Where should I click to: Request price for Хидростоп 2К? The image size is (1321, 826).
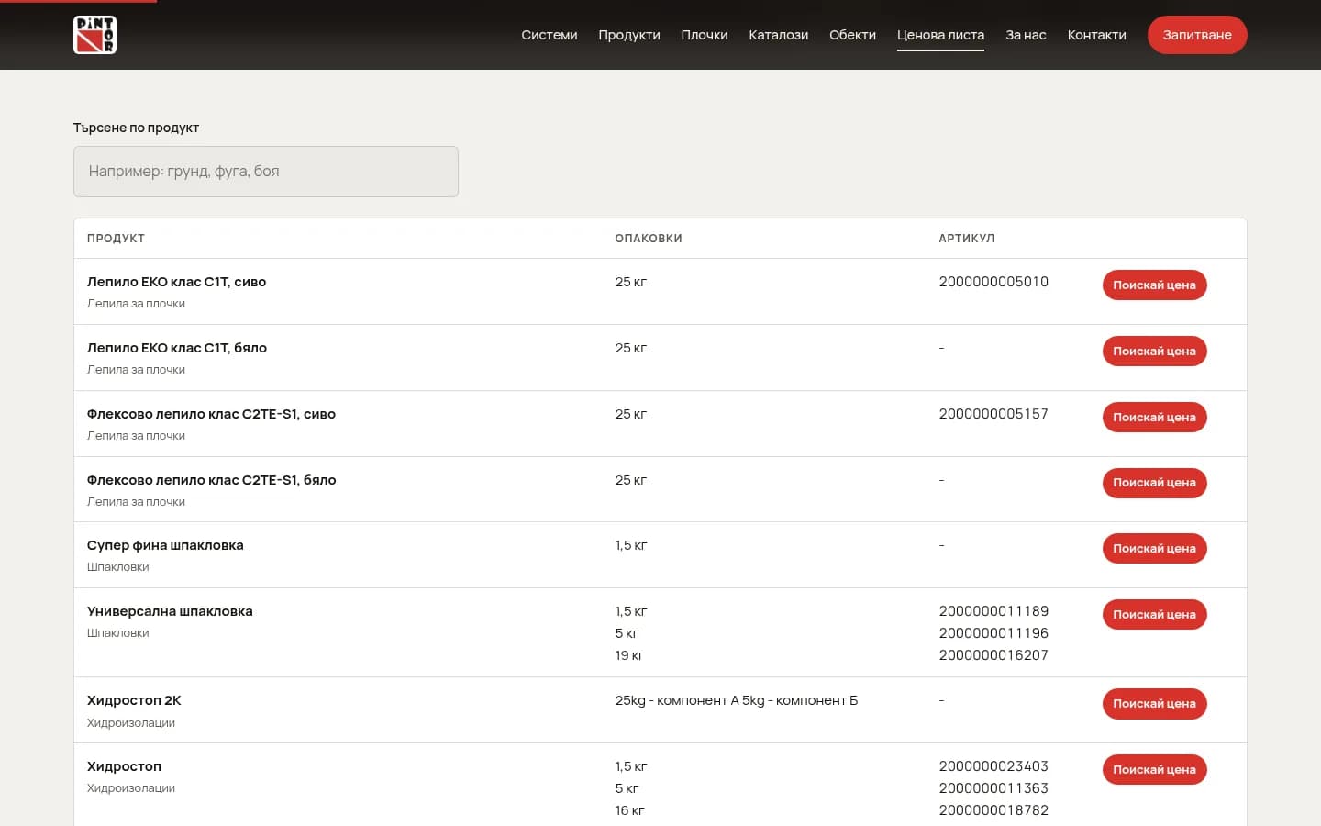[x=1154, y=703]
